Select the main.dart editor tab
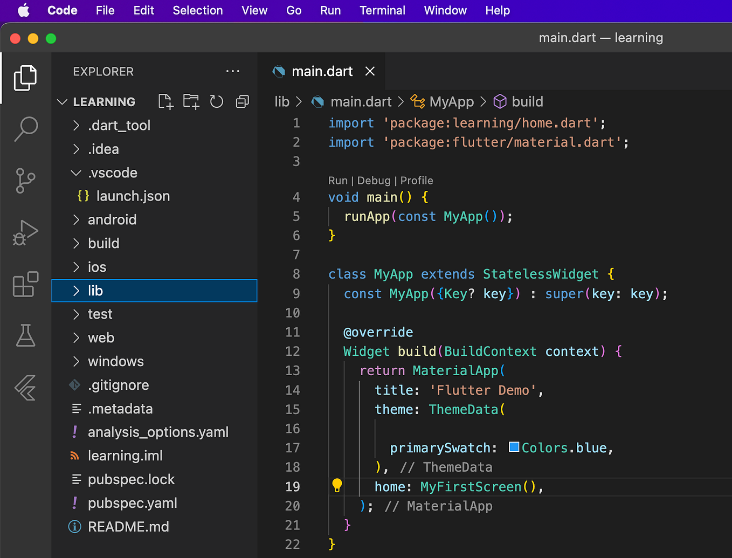The image size is (732, 558). tap(322, 71)
